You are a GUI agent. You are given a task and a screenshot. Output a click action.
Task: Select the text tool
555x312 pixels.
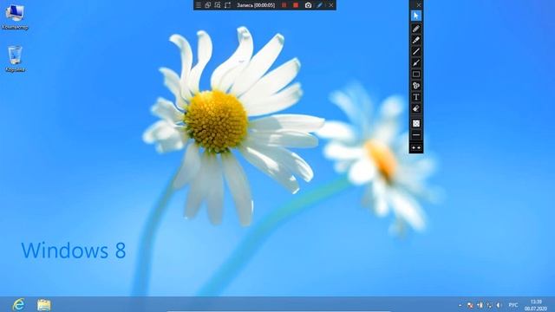tap(416, 97)
